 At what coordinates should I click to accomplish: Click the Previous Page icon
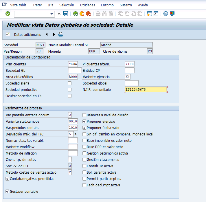point(127,14)
